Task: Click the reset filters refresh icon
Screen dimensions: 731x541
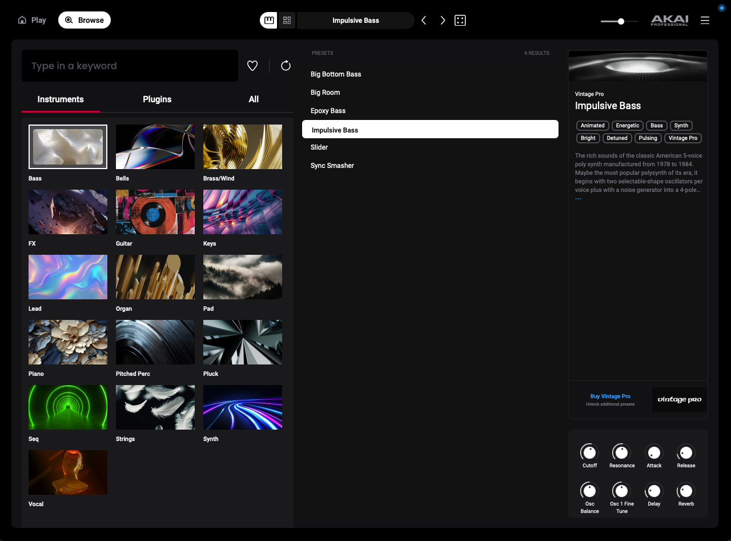Action: tap(286, 66)
